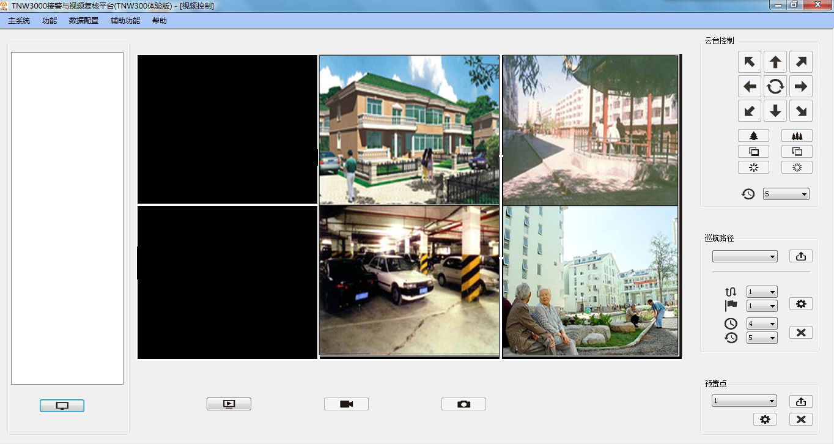This screenshot has width=834, height=444.
Task: Open the cruise path selection dropdown
Action: coord(745,256)
